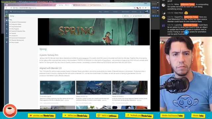The width and height of the screenshot is (212, 119).
Task: Click the Edit Project button
Action: click(x=137, y=16)
